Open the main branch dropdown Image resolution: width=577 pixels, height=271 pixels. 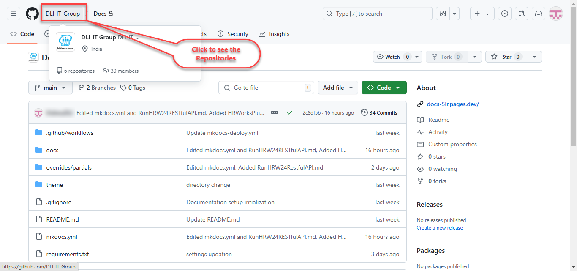click(x=50, y=88)
